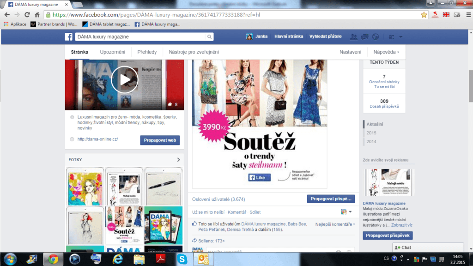The image size is (473, 266).
Task: Click the Facebook logo in the header
Action: tap(68, 37)
